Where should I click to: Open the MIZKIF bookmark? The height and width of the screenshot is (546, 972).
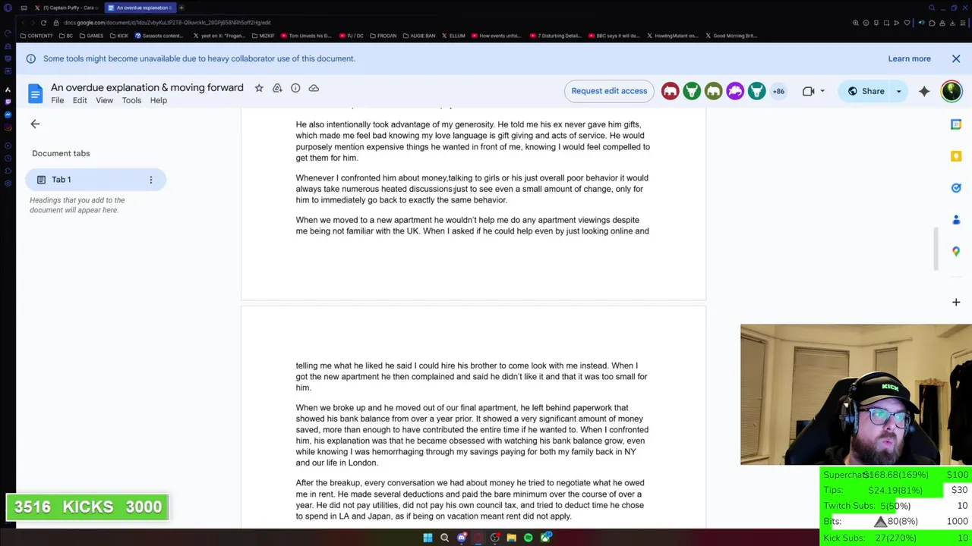[264, 36]
